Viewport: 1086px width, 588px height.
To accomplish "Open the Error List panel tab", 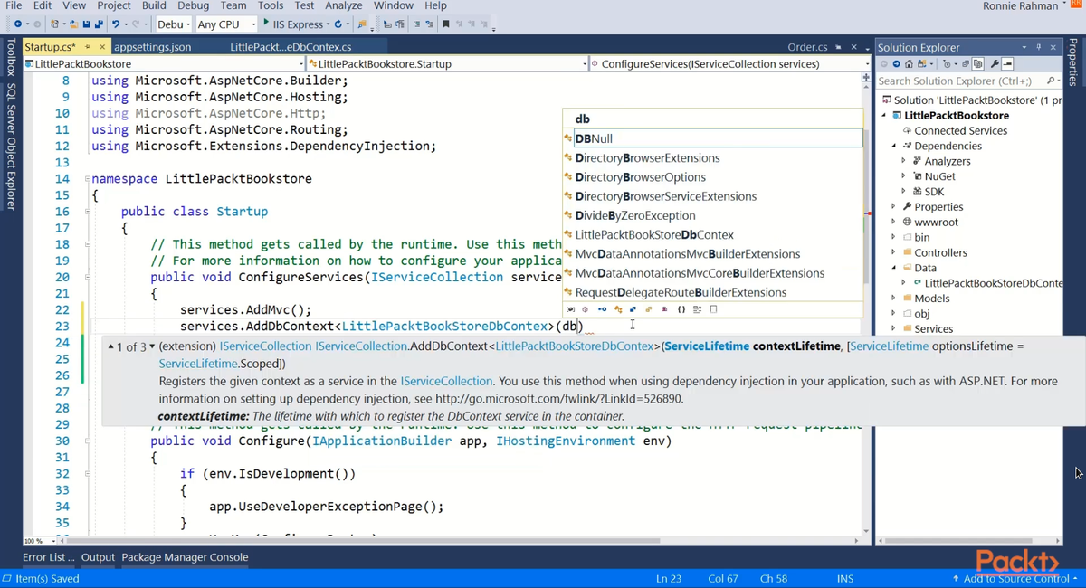I will pyautogui.click(x=48, y=557).
